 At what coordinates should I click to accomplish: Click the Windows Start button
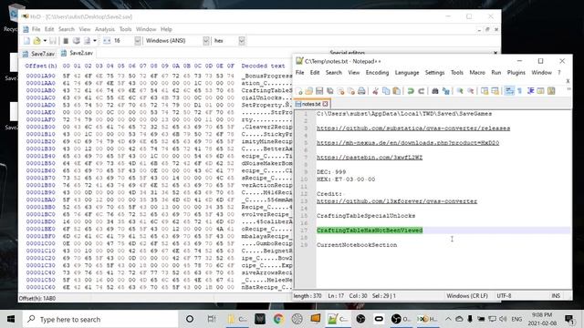coord(11,319)
